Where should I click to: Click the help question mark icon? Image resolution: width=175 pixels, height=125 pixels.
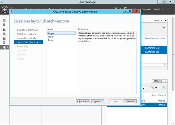click(x=168, y=9)
